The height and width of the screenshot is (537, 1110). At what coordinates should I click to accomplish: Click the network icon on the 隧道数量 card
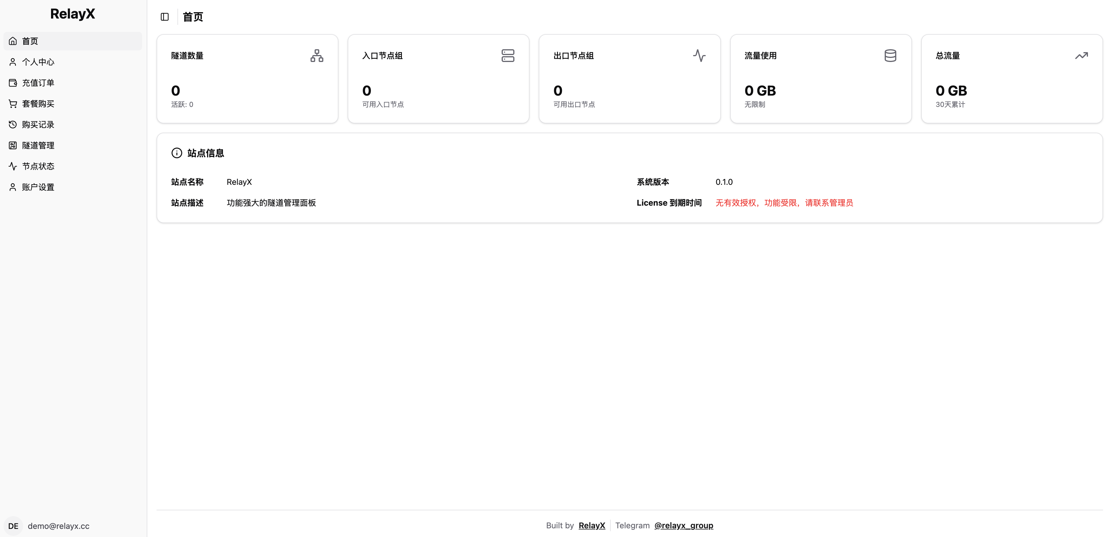(x=317, y=56)
